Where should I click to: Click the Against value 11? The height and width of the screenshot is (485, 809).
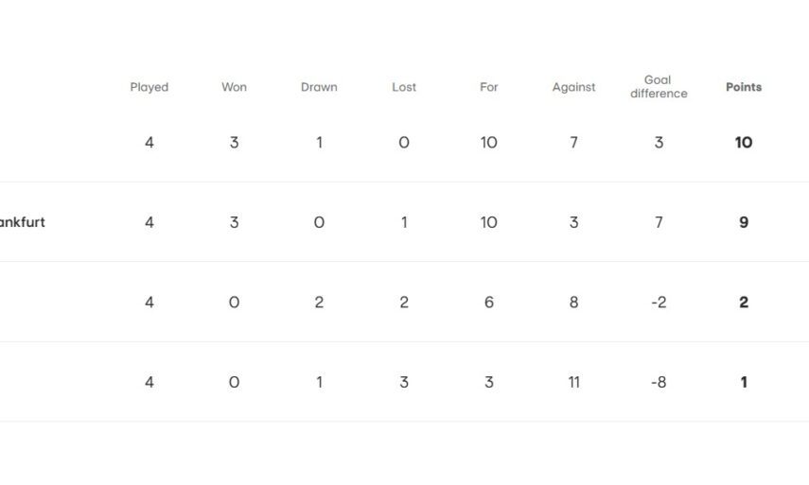573,383
